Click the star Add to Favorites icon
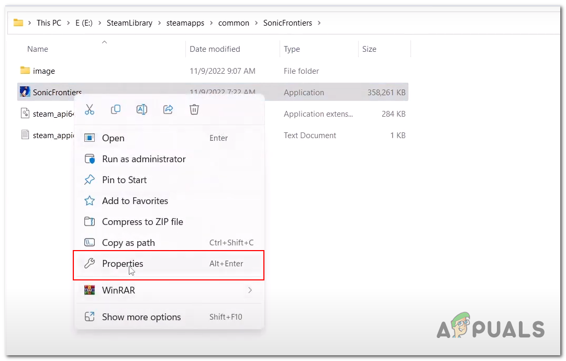Screen dimensions: 566x361 pyautogui.click(x=90, y=200)
